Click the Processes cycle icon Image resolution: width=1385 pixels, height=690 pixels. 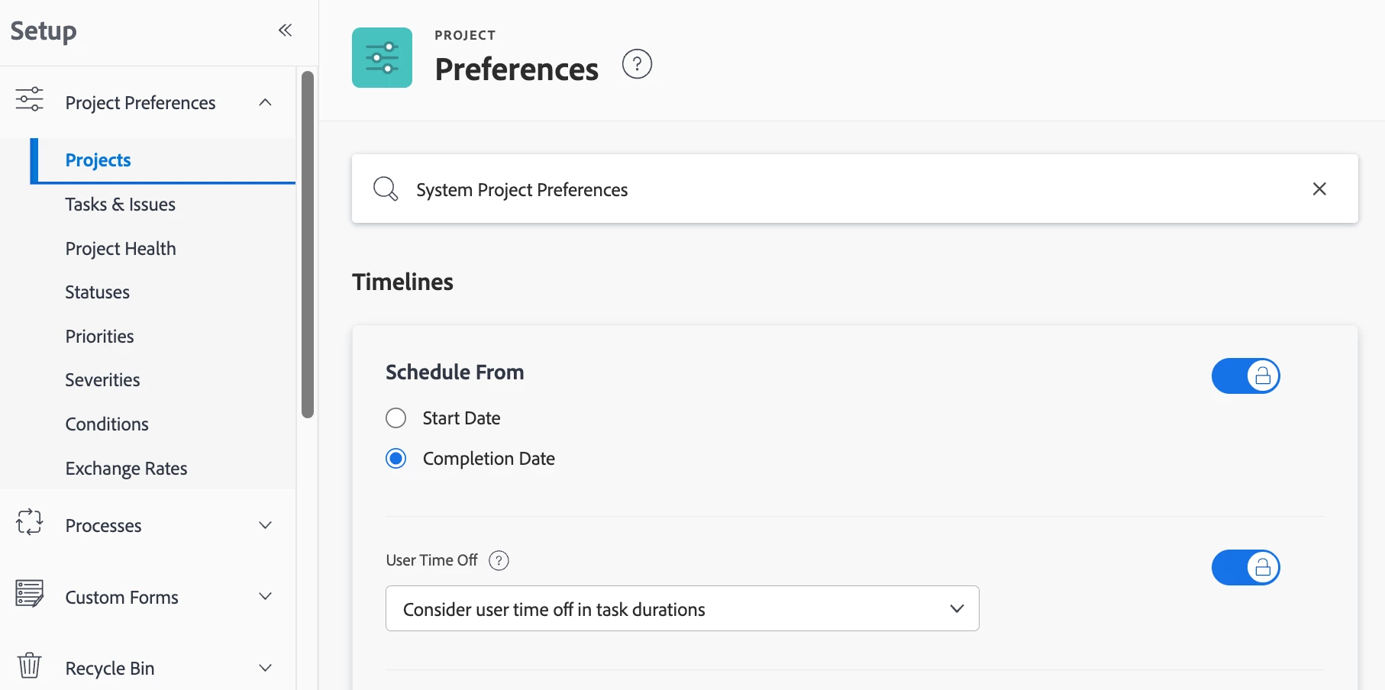pos(30,522)
